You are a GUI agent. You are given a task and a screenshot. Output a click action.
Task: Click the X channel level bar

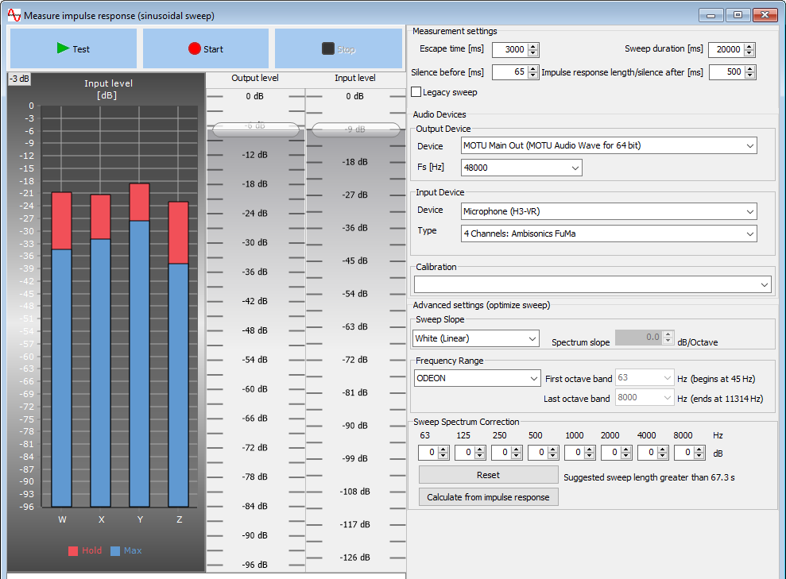pos(101,351)
